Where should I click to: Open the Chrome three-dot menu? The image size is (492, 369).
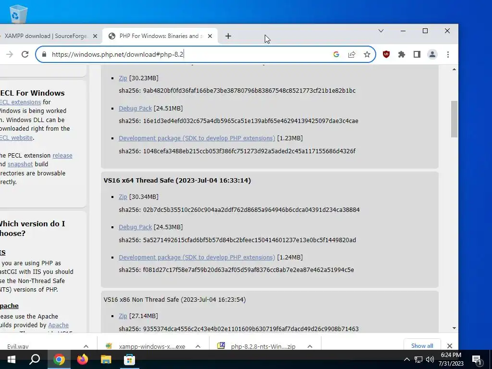(448, 54)
